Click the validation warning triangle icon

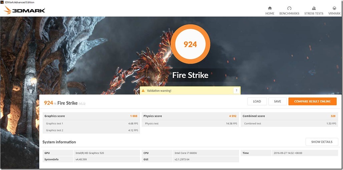tap(143, 90)
